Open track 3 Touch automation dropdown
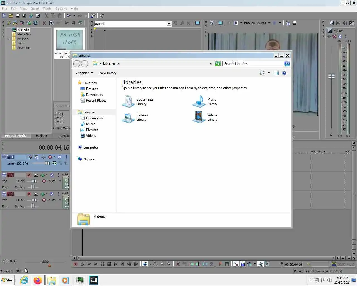357x286 pixels. (60, 200)
